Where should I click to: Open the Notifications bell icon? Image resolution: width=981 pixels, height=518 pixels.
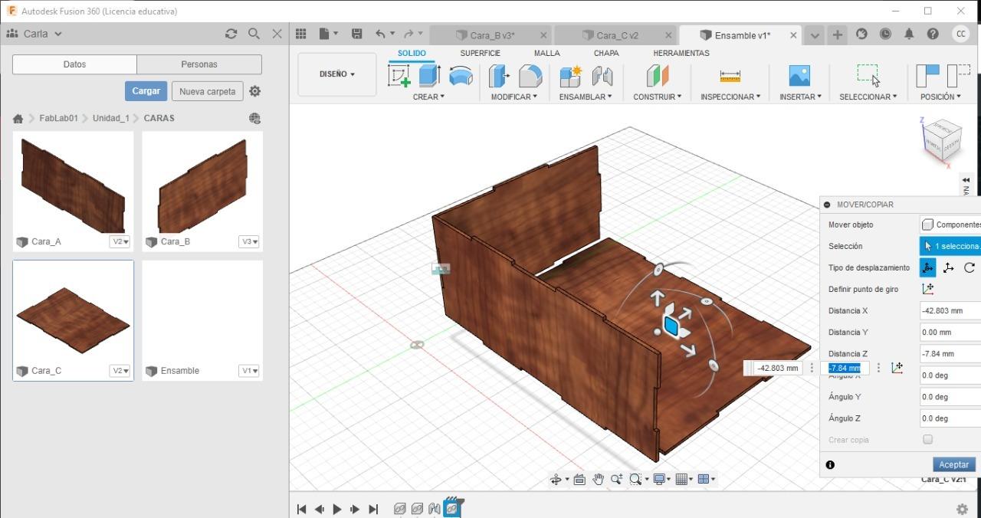(909, 34)
